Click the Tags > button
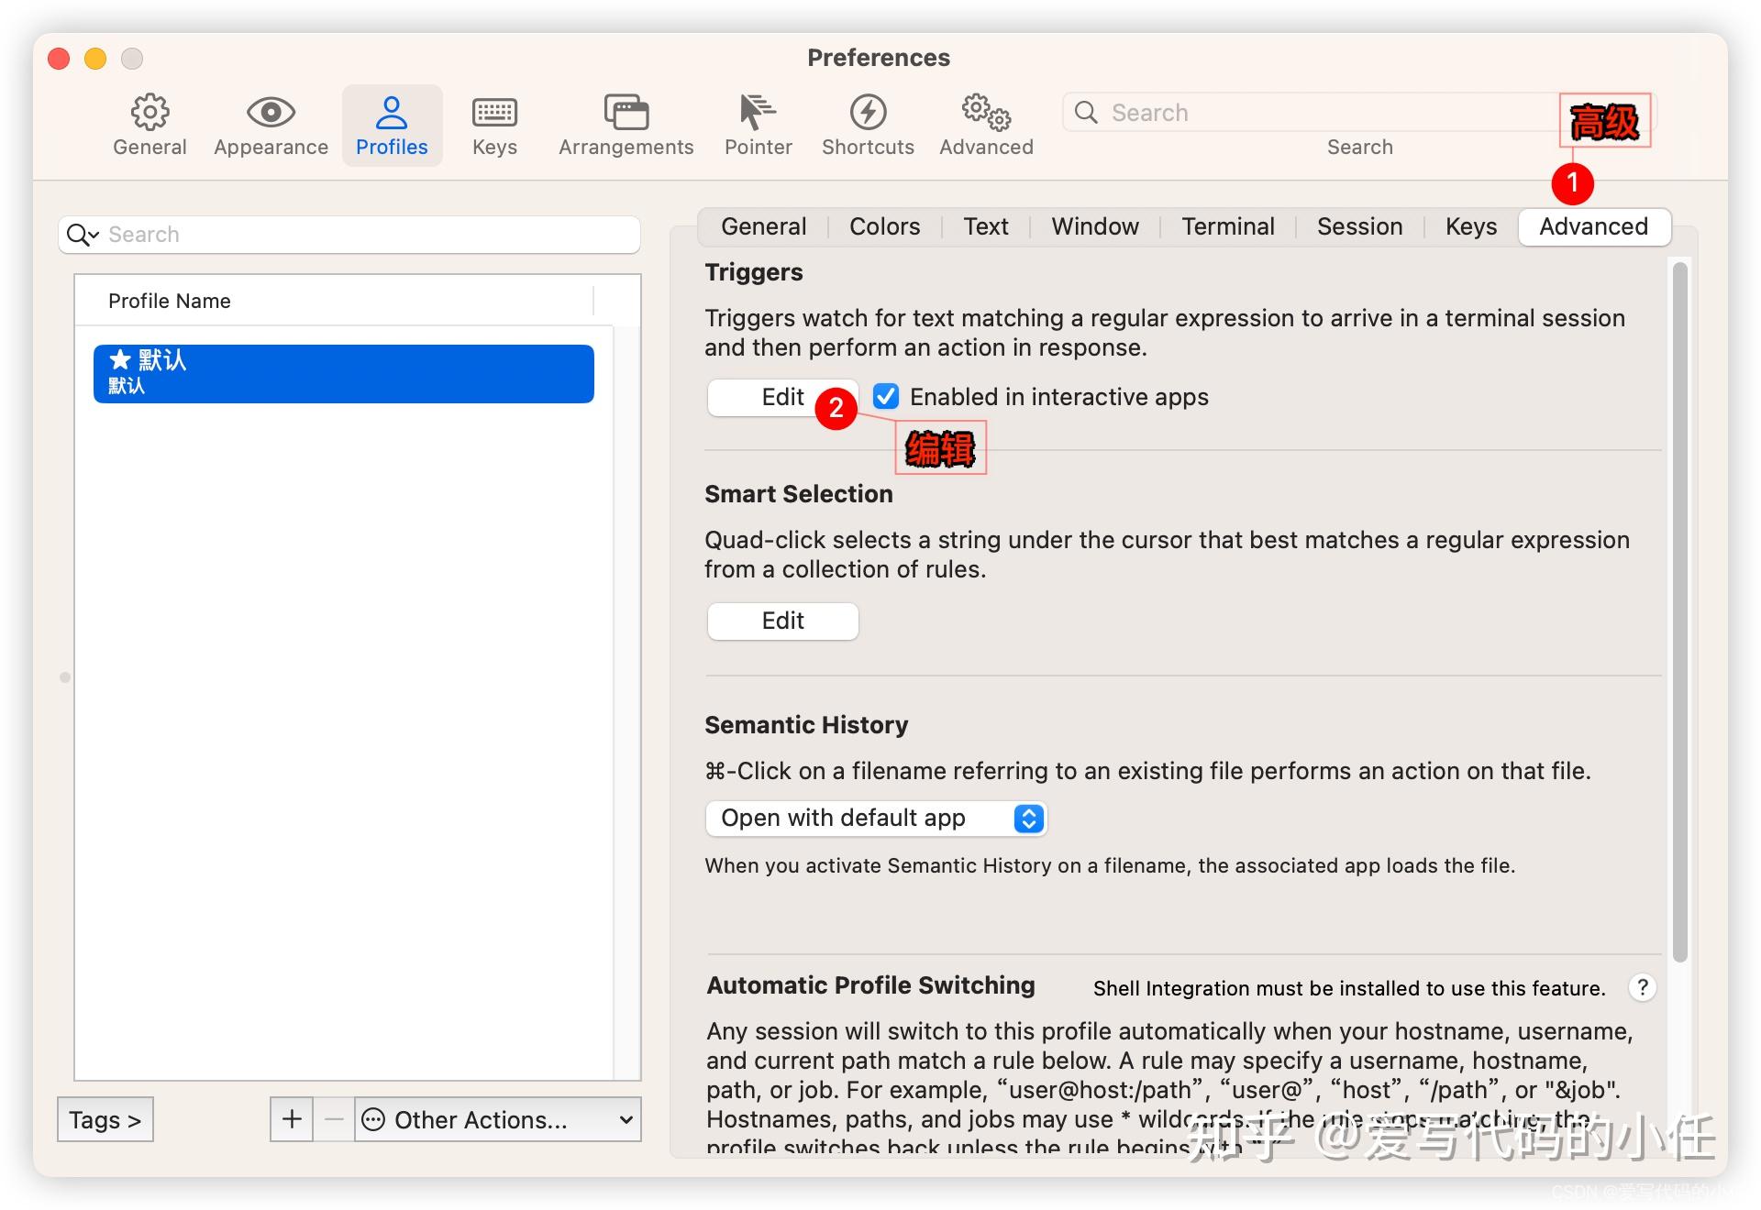 [x=105, y=1119]
